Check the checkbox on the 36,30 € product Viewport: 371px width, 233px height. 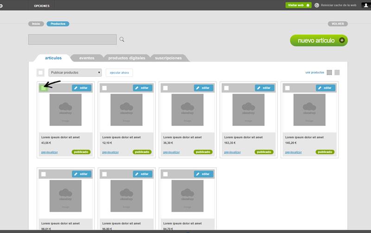pos(166,88)
